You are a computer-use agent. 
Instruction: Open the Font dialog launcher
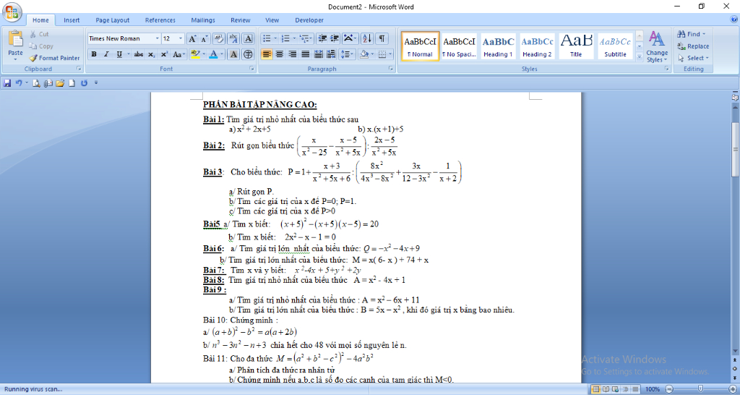pyautogui.click(x=252, y=69)
